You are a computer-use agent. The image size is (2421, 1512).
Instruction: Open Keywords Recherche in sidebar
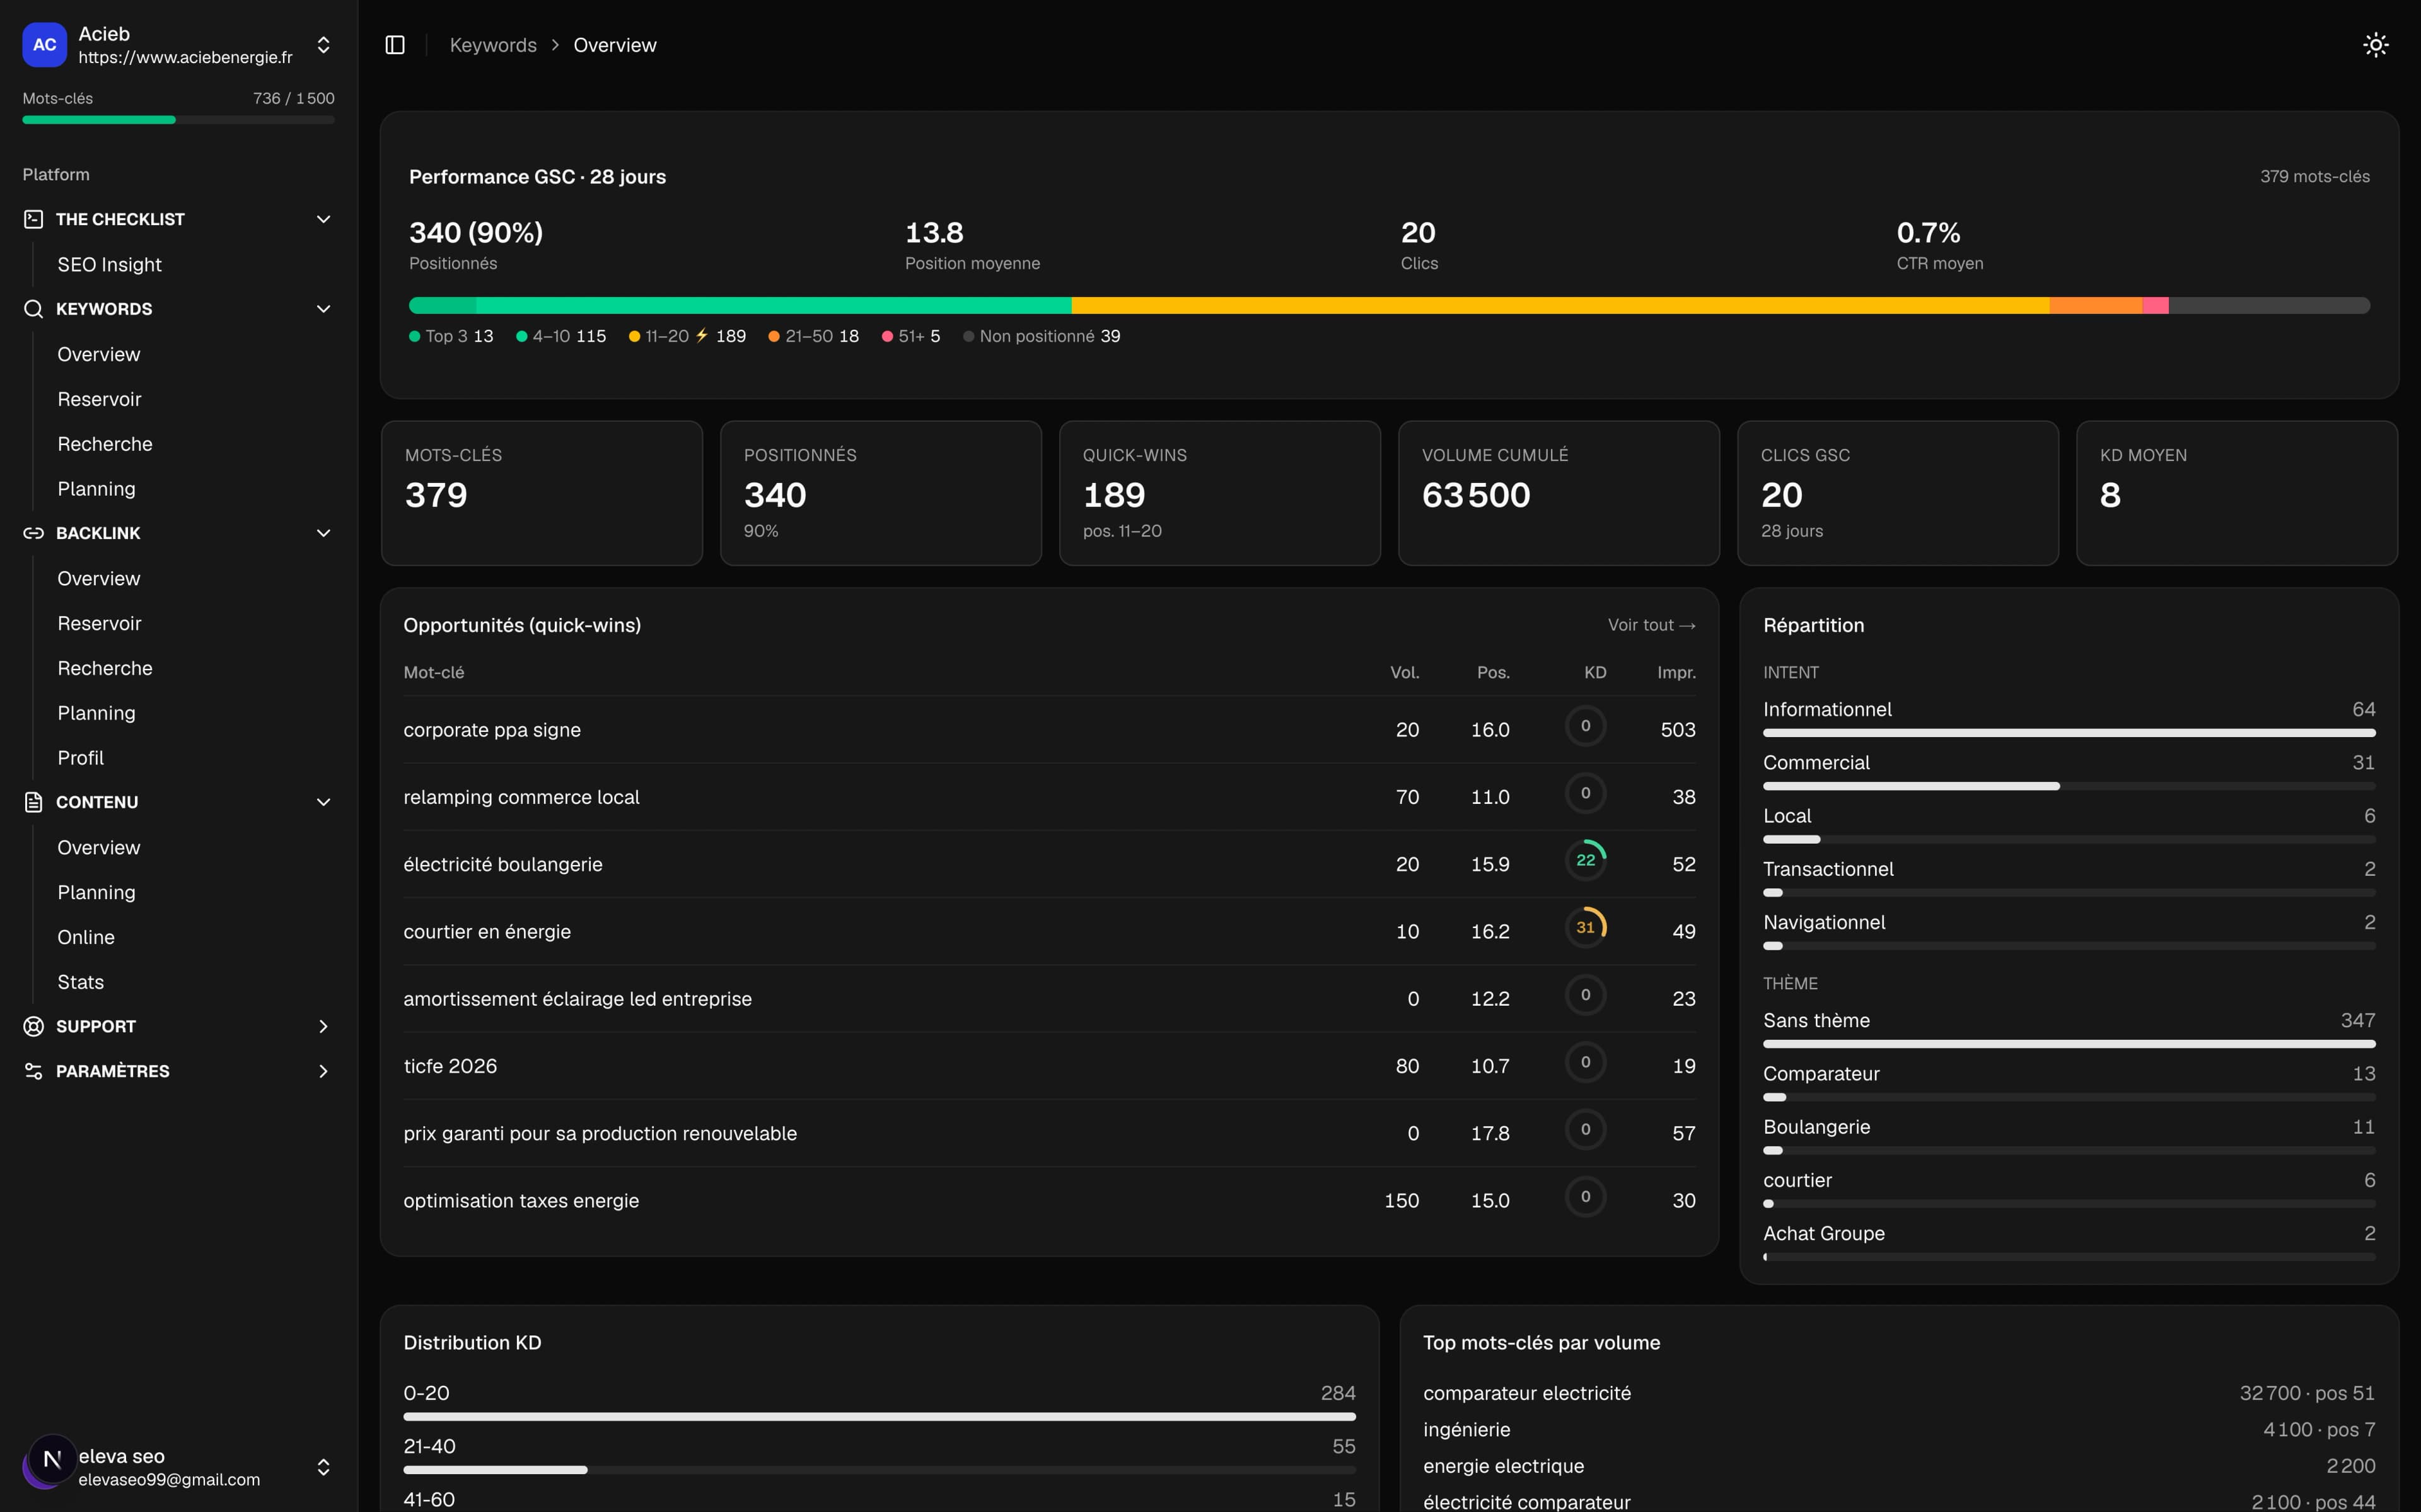tap(105, 444)
